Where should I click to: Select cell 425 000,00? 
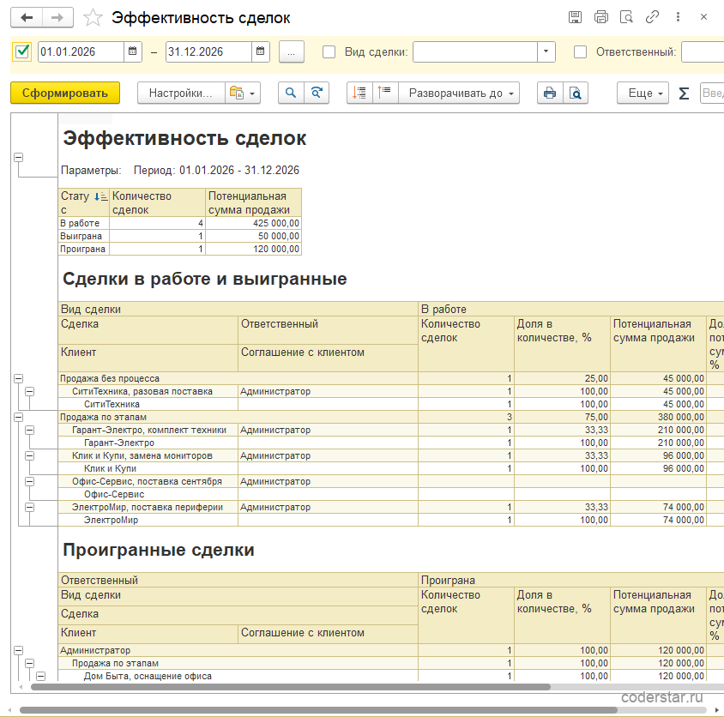click(254, 223)
